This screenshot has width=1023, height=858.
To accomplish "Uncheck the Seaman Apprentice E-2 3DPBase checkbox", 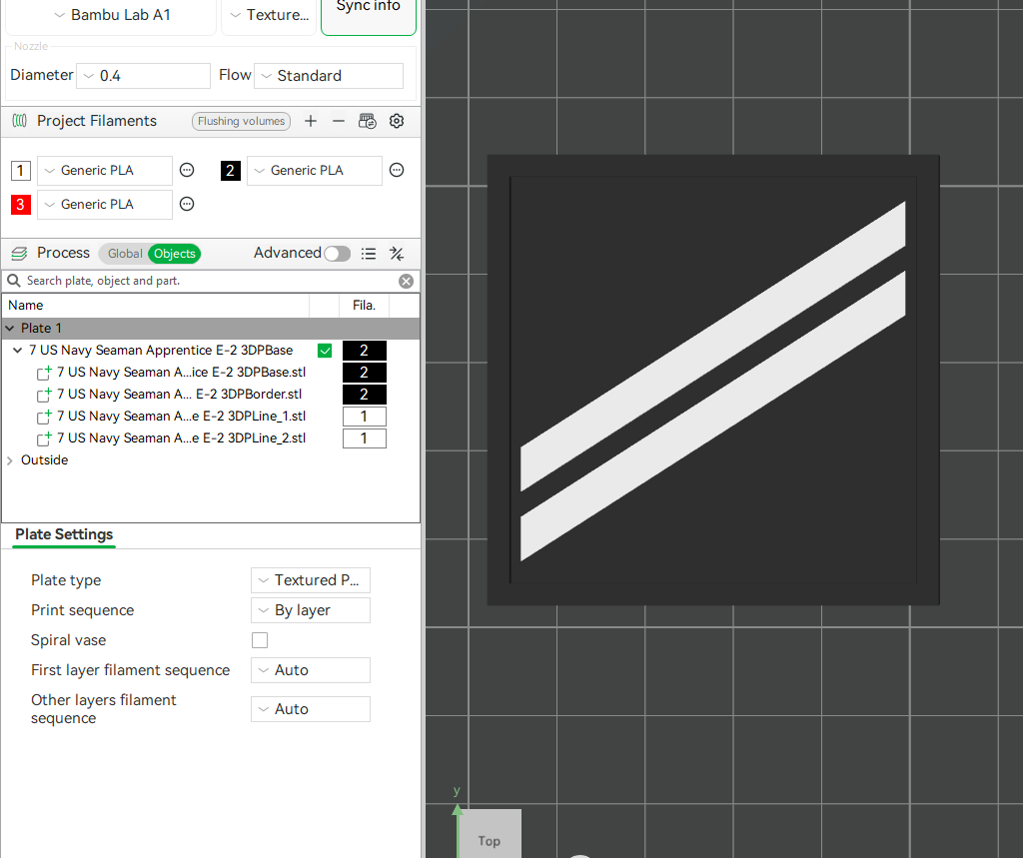I will 325,350.
